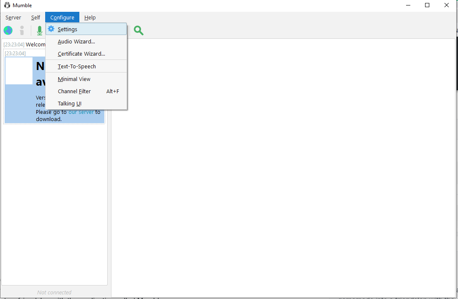Image resolution: width=458 pixels, height=299 pixels.
Task: Click the white thumbnail in update notice
Action: pyautogui.click(x=19, y=71)
